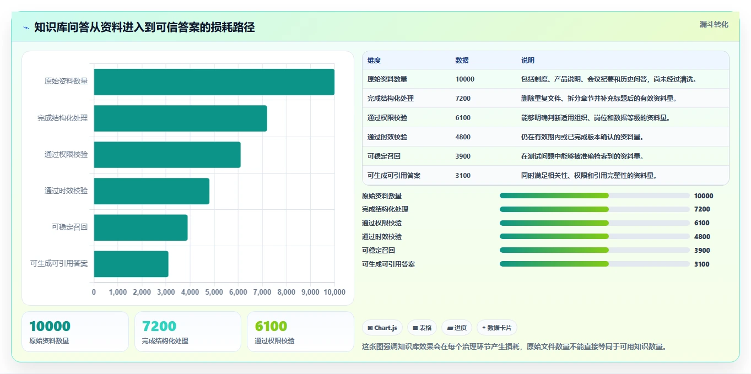Click the 可稳定召回 chart bar
The image size is (751, 374).
(x=141, y=227)
